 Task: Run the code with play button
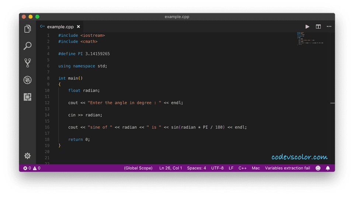(307, 27)
